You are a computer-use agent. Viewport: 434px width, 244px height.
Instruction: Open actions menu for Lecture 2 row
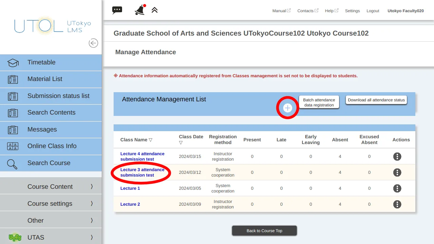pyautogui.click(x=397, y=204)
